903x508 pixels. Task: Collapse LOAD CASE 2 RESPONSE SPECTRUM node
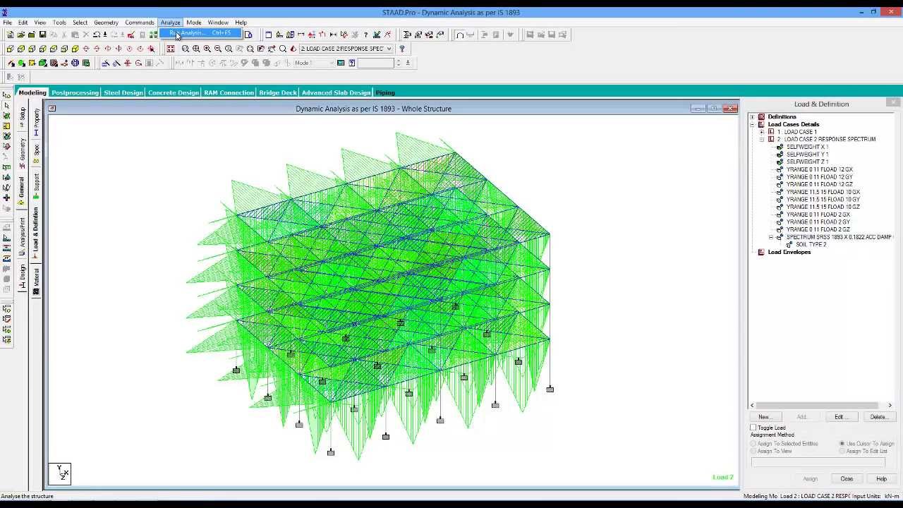pos(762,140)
